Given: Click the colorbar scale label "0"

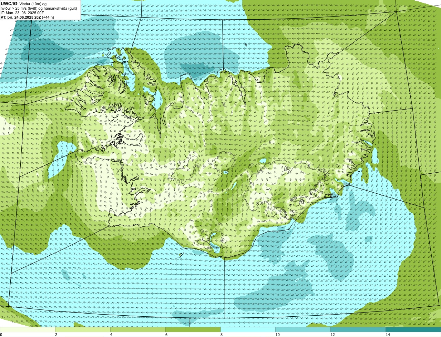Looking at the screenshot, I should [1, 335].
